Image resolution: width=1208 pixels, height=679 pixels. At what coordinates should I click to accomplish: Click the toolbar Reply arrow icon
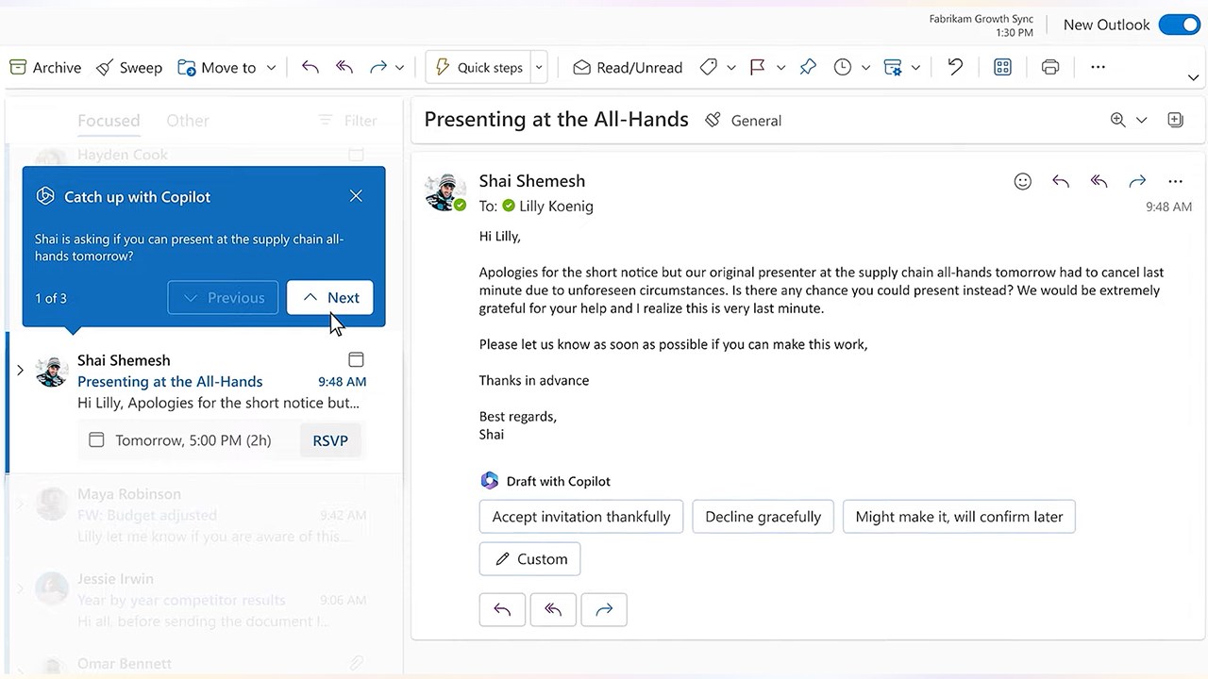(x=310, y=67)
